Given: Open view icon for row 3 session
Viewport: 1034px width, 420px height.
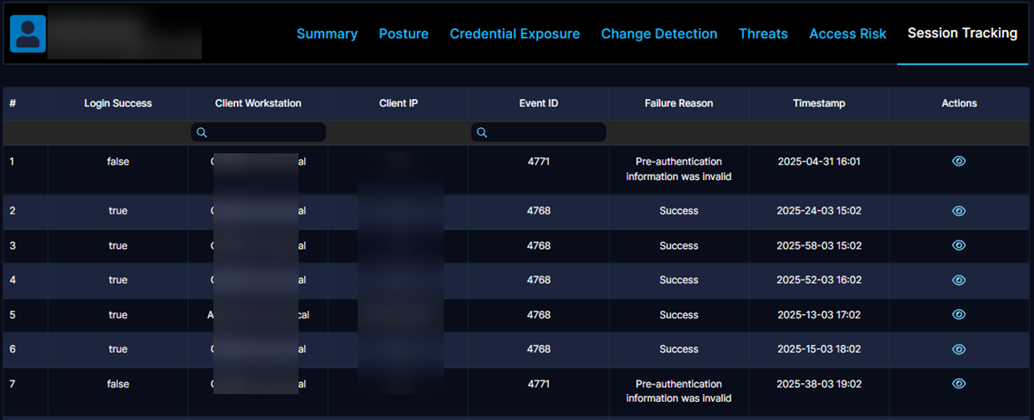Looking at the screenshot, I should [958, 245].
